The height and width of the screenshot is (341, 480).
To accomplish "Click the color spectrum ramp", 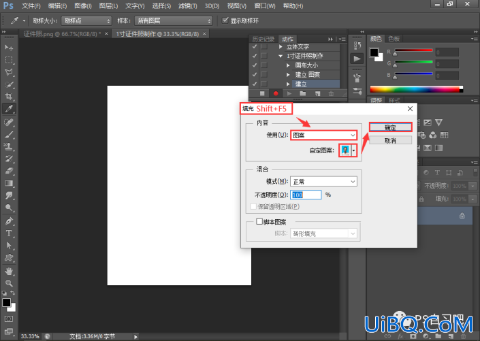I will tap(416, 89).
